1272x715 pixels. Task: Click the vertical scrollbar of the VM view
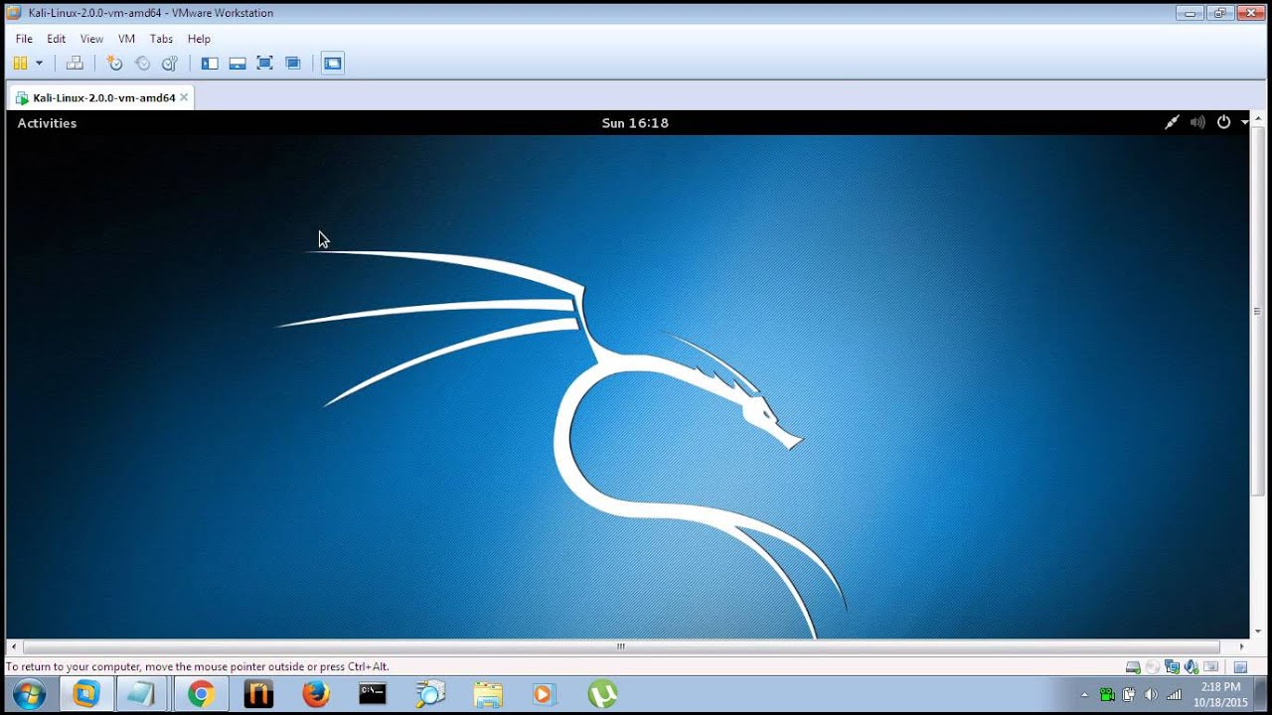coord(1257,311)
